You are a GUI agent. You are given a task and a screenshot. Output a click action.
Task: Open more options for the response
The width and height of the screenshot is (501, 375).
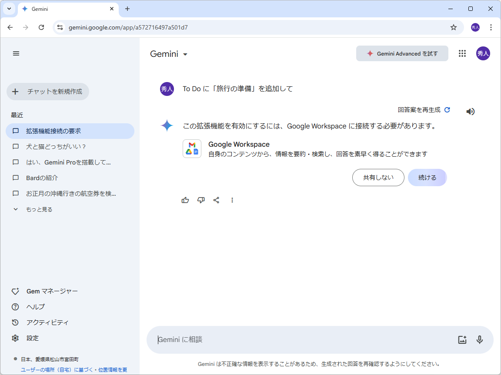(232, 200)
